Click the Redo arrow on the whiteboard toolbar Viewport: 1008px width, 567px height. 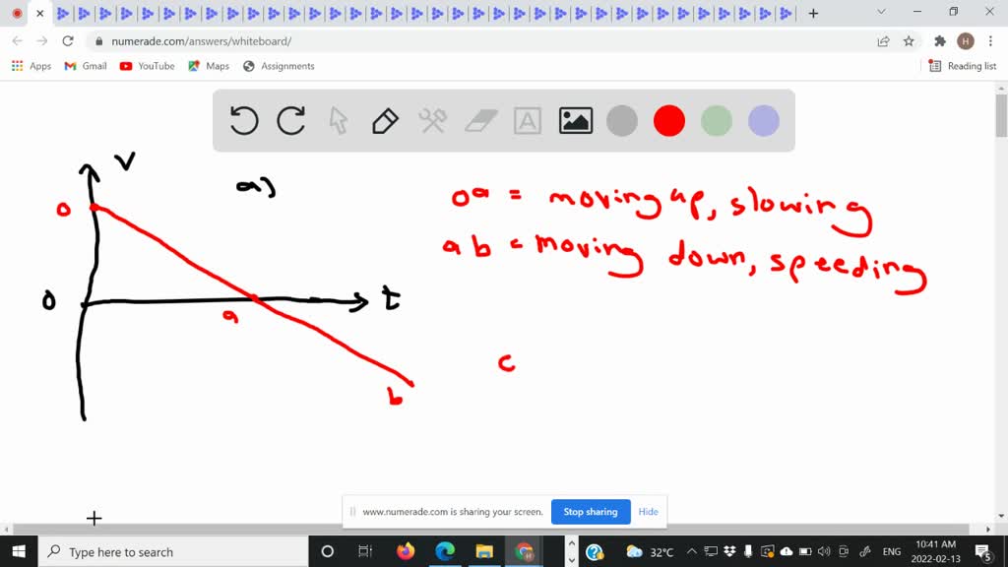coord(290,120)
